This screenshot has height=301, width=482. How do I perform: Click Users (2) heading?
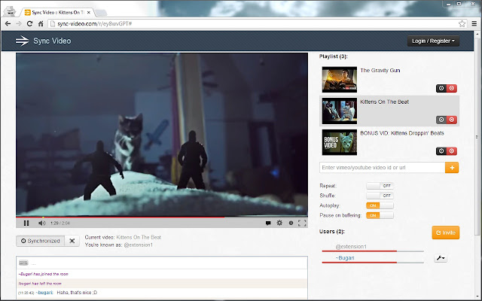coord(332,231)
